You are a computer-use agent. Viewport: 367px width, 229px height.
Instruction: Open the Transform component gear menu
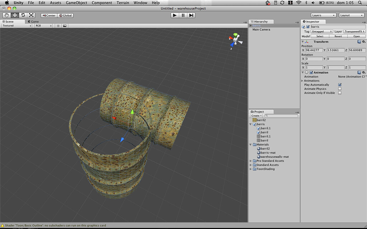[363, 42]
